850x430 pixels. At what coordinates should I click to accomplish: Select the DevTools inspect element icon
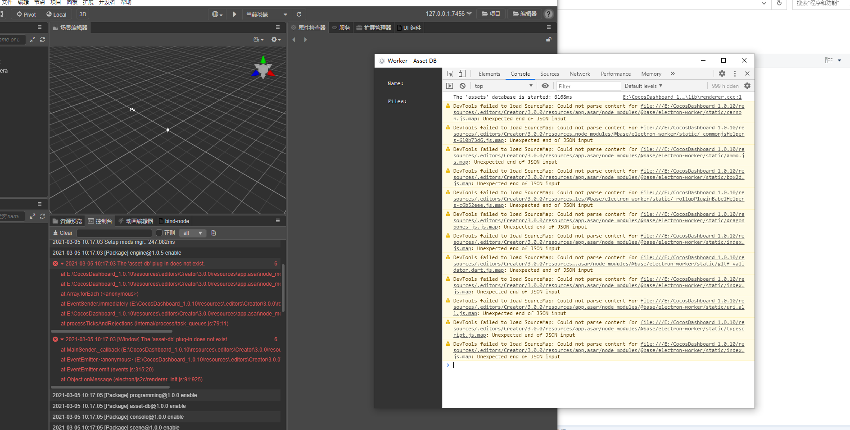point(450,73)
